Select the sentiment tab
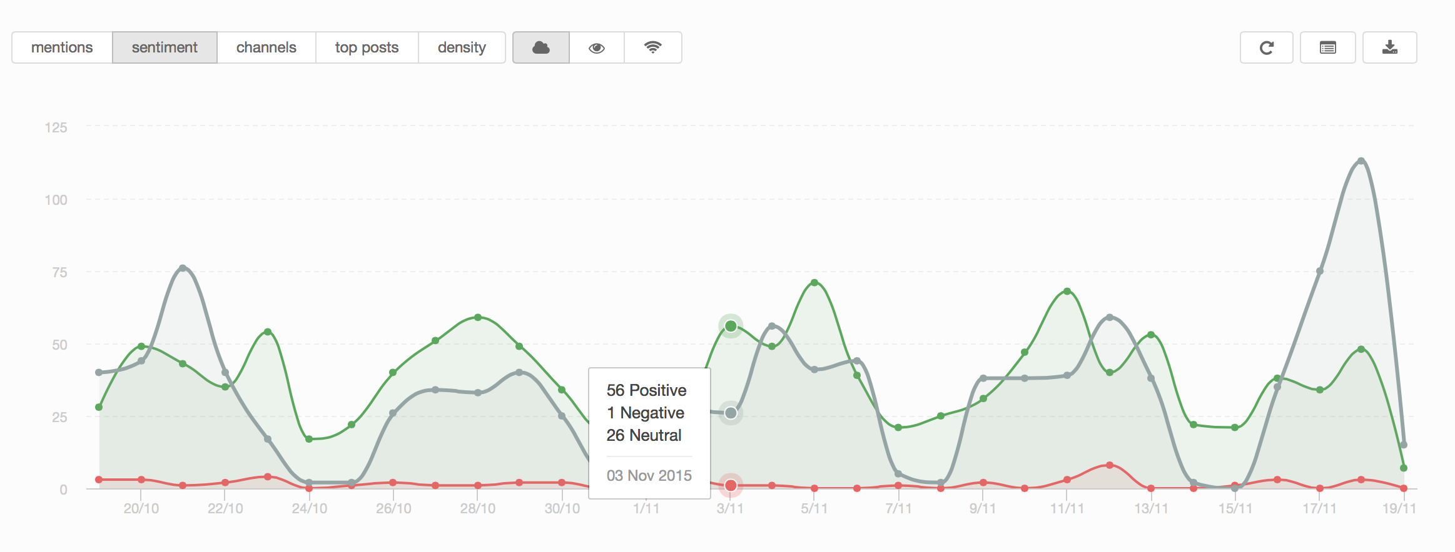 click(x=165, y=47)
